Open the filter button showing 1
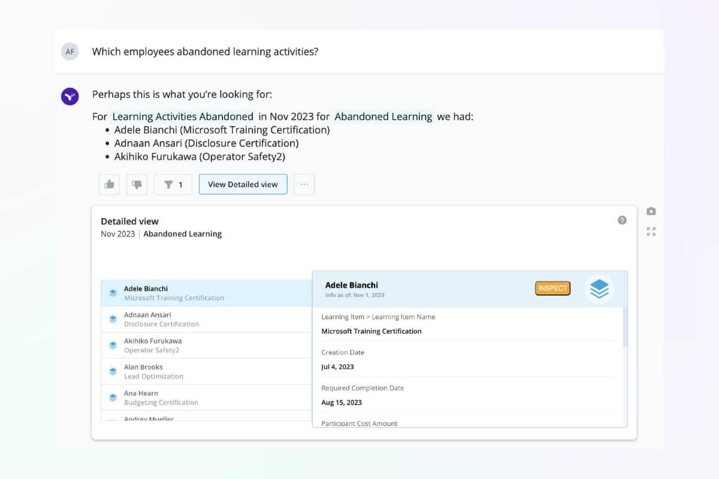The width and height of the screenshot is (719, 479). tap(173, 184)
